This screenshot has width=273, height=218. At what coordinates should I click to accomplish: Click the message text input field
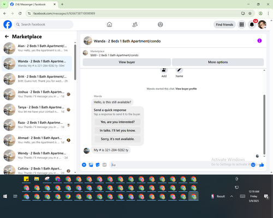point(180,165)
